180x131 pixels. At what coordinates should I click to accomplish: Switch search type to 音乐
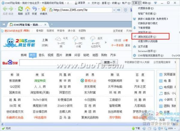tap(41, 55)
